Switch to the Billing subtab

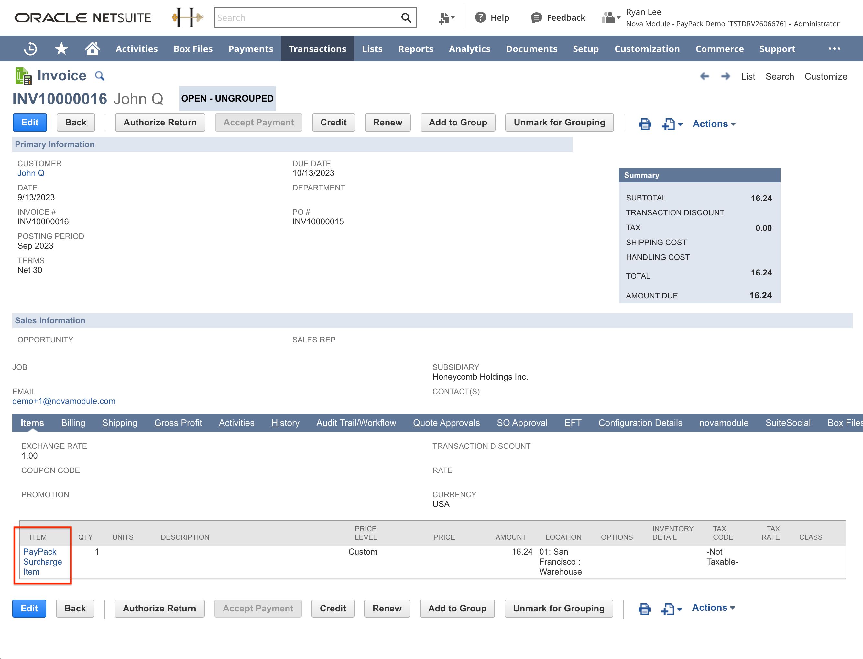[73, 423]
